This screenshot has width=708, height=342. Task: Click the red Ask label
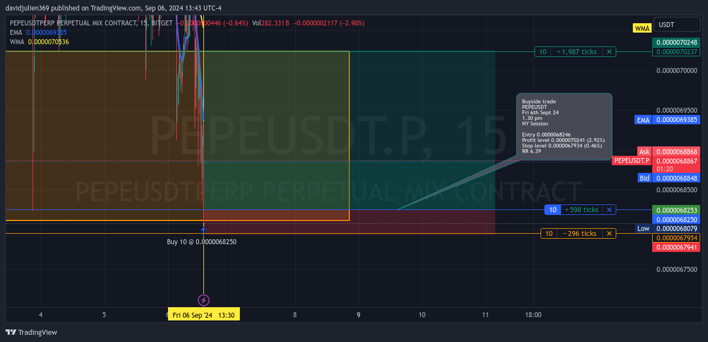tap(644, 151)
